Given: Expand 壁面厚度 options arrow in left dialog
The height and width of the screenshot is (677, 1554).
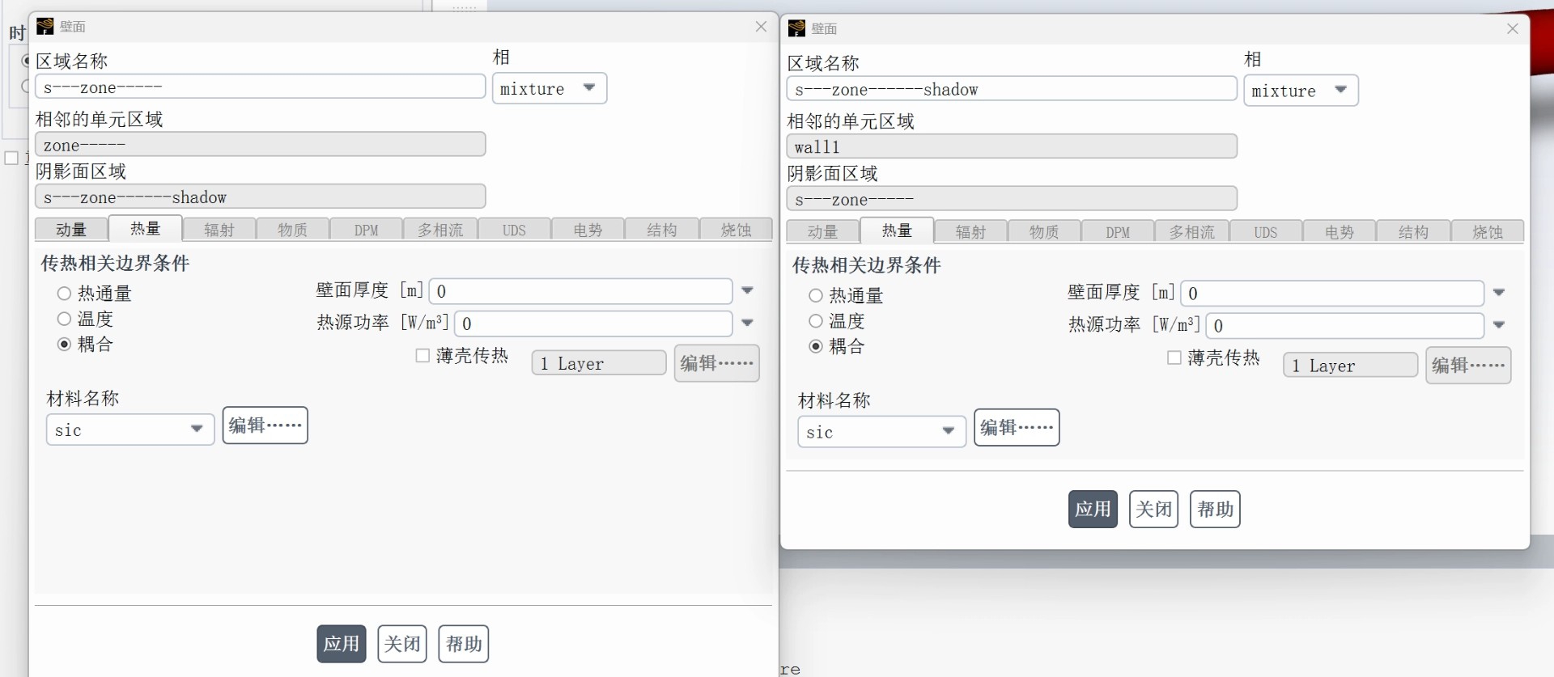Looking at the screenshot, I should [x=748, y=290].
